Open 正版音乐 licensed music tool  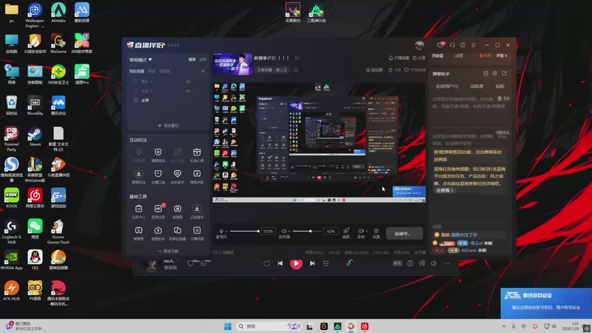coord(197,212)
